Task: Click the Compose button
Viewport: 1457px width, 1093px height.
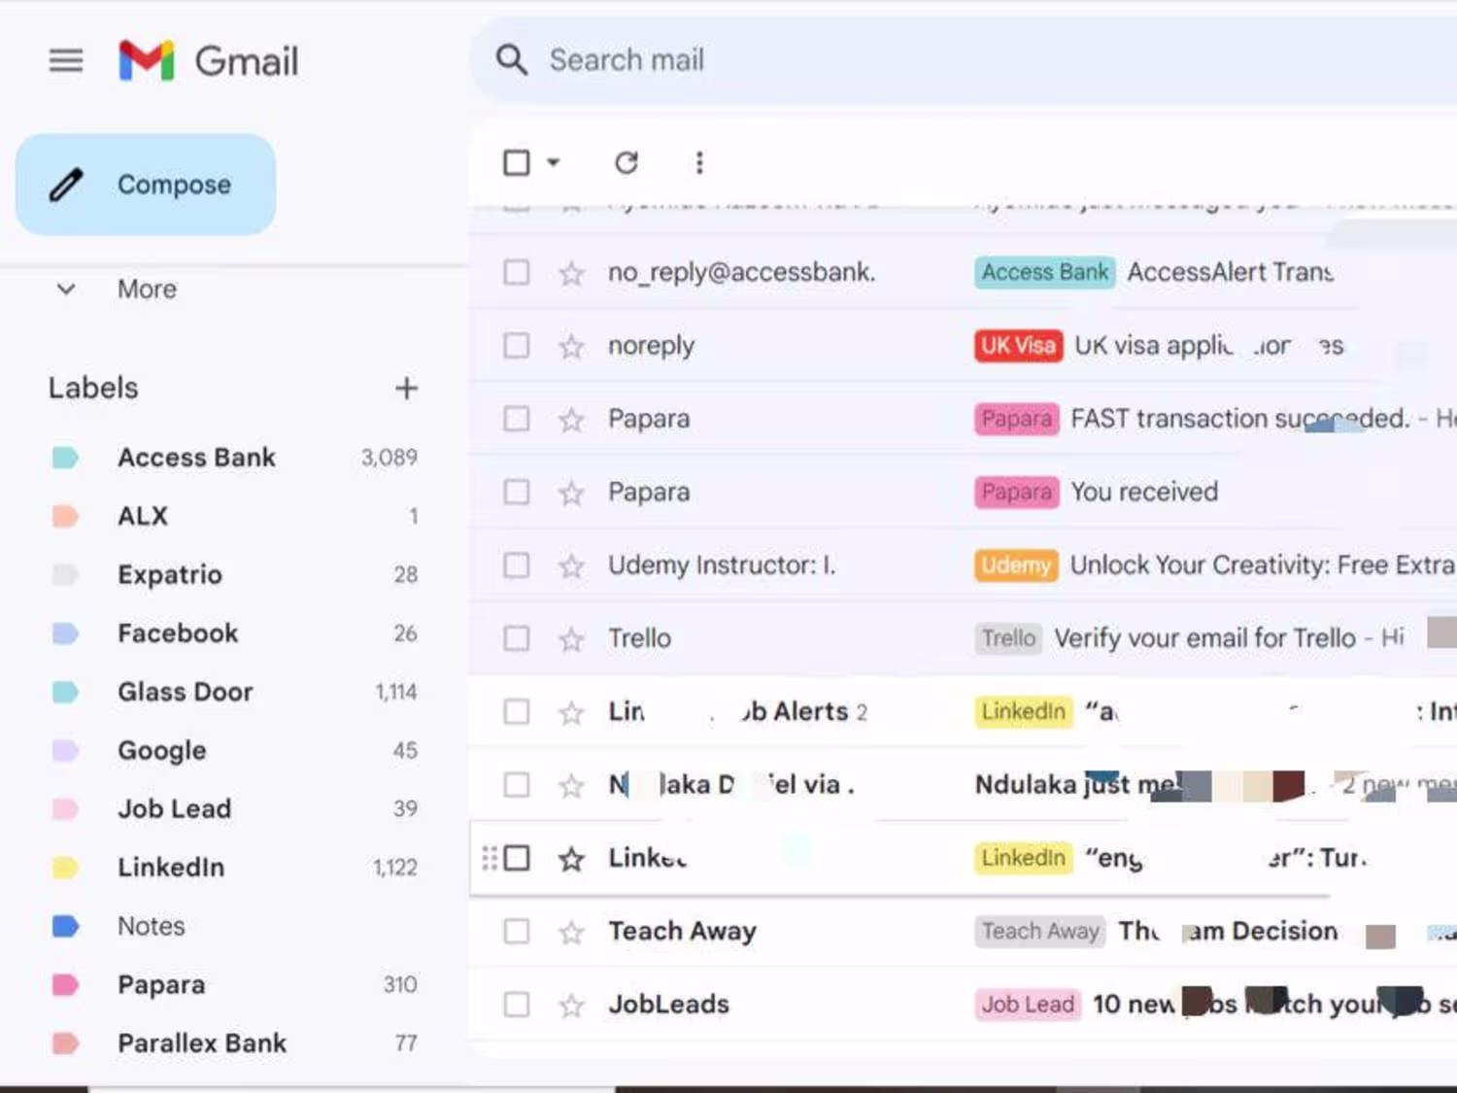Action: click(146, 185)
